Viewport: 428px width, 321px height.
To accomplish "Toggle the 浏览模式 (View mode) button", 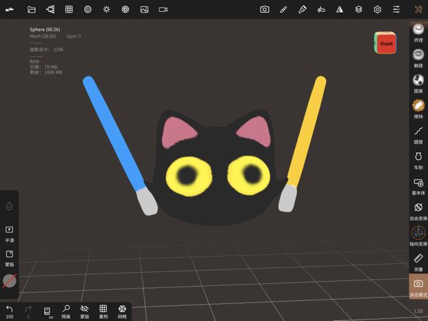I will [x=418, y=287].
